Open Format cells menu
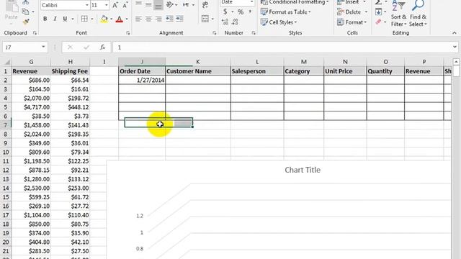461x259 pixels. 352,22
